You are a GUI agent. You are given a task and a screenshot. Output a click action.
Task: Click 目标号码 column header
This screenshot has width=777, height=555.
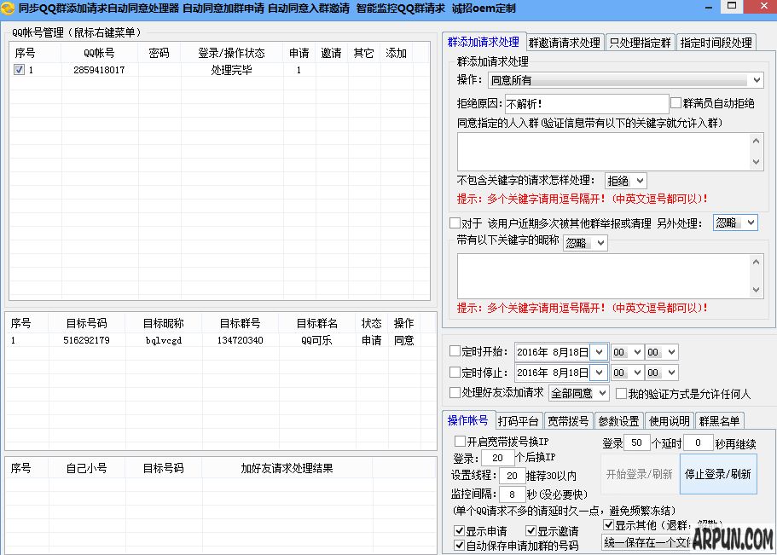(87, 323)
